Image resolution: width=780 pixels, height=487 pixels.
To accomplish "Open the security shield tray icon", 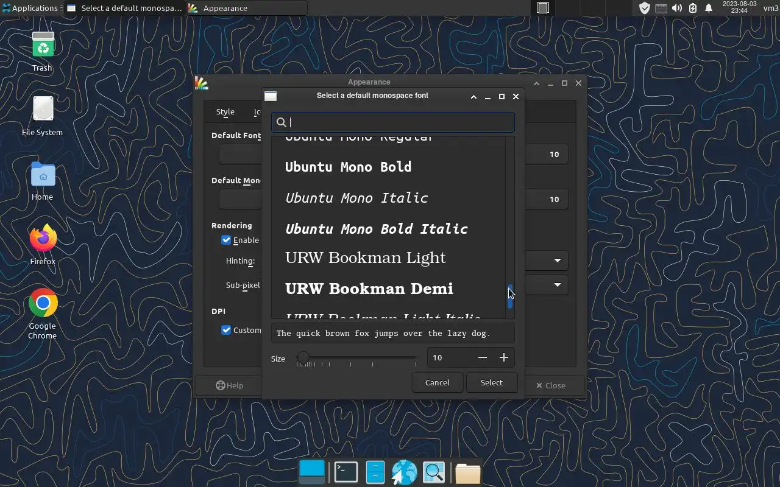I will (645, 8).
